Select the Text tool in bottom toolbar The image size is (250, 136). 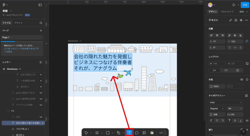[x=129, y=132]
